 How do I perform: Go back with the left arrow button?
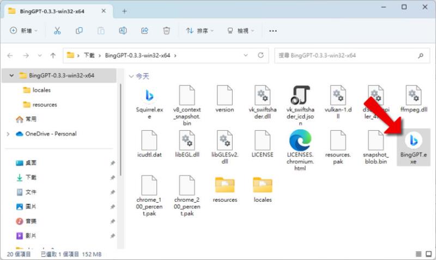click(10, 56)
